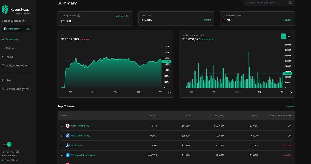The image size is (311, 164).
Task: Click the Telegram icon near Kyber Network
Action: coord(3,152)
